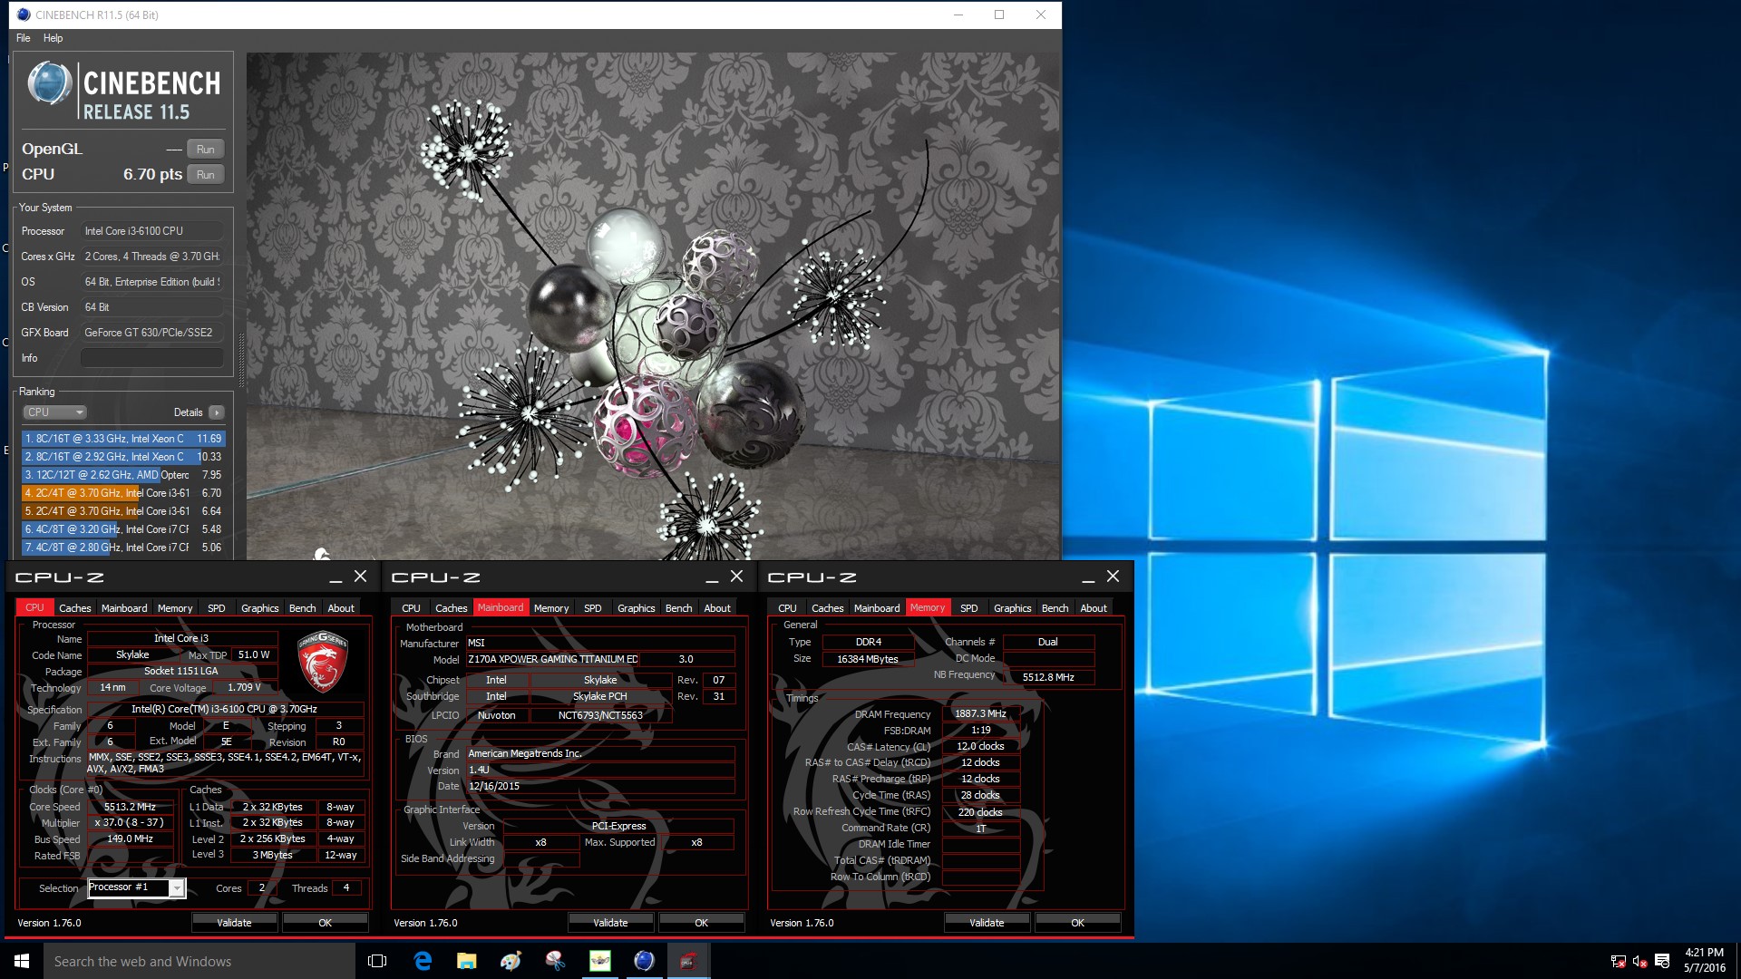Open SPD tab in Mainboard CPU-Z window
The width and height of the screenshot is (1741, 979).
click(x=593, y=608)
